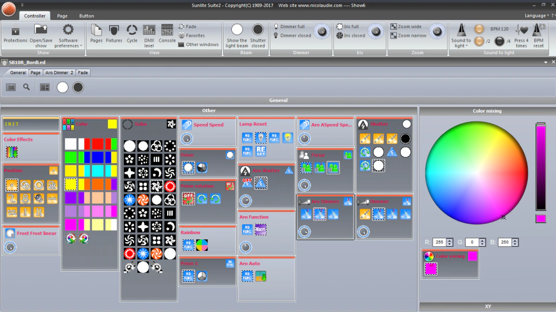Click the R value input field
The height and width of the screenshot is (312, 556).
439,242
